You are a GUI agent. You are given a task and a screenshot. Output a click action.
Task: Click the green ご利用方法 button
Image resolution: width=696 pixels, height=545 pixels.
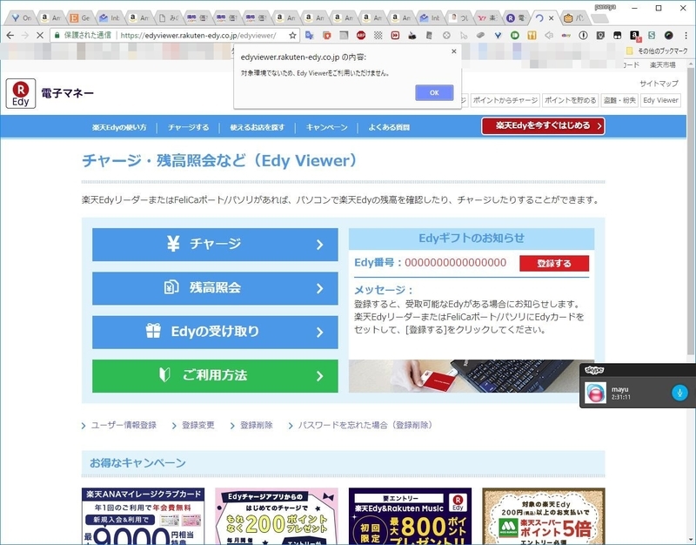pyautogui.click(x=215, y=376)
